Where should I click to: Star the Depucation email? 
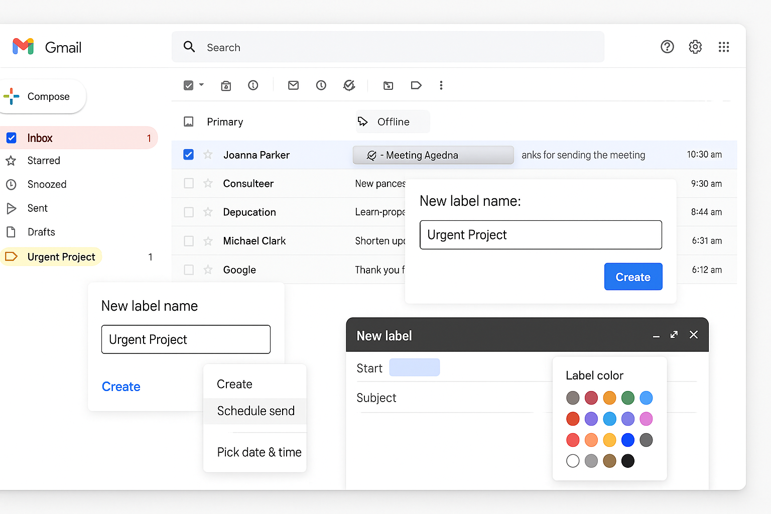[x=208, y=212]
